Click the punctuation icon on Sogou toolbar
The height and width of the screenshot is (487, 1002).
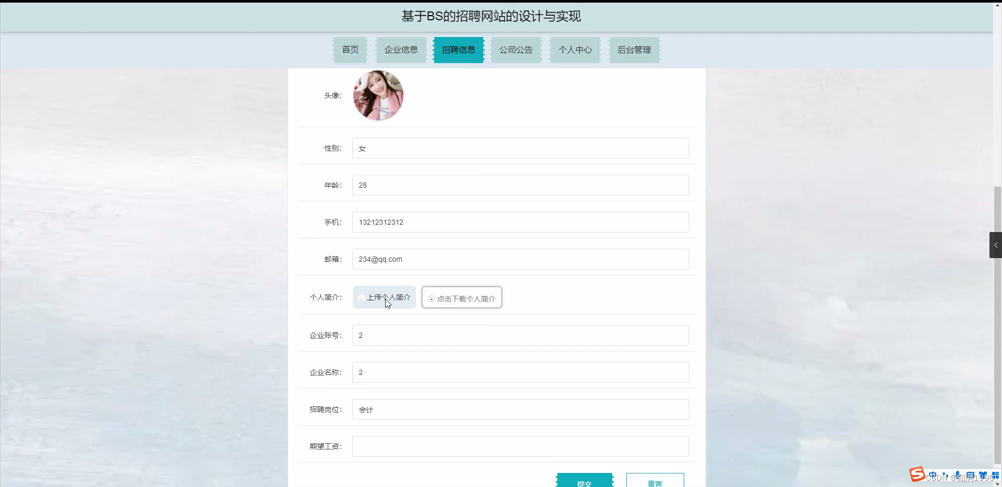[x=945, y=475]
